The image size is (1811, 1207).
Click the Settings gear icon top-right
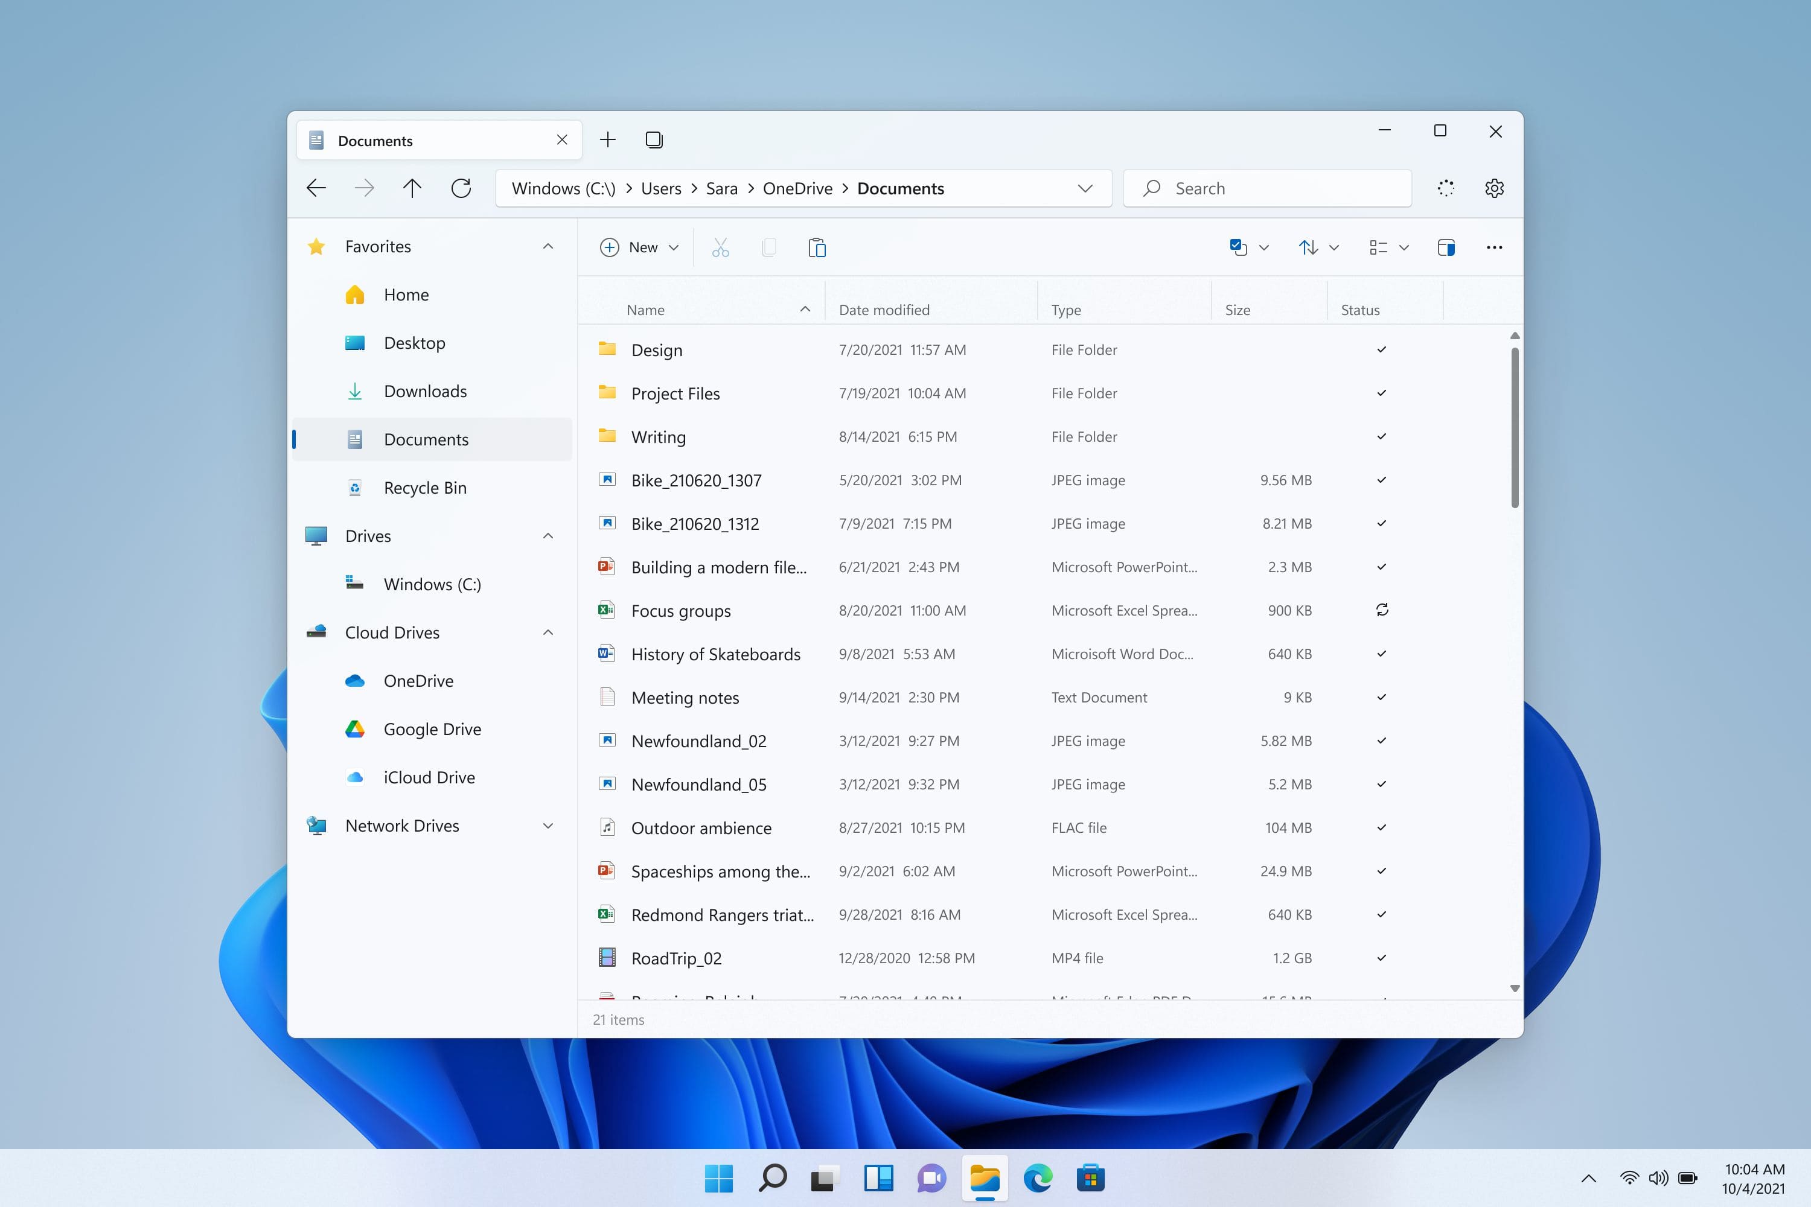(1494, 186)
